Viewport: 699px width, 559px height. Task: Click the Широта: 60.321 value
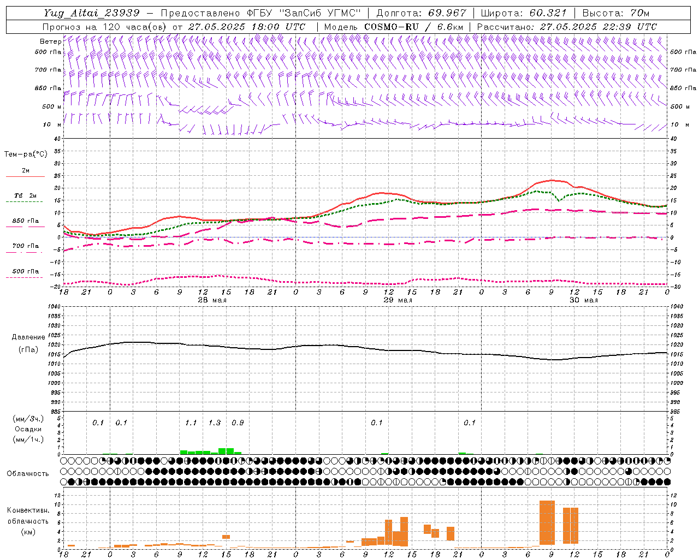click(x=524, y=13)
